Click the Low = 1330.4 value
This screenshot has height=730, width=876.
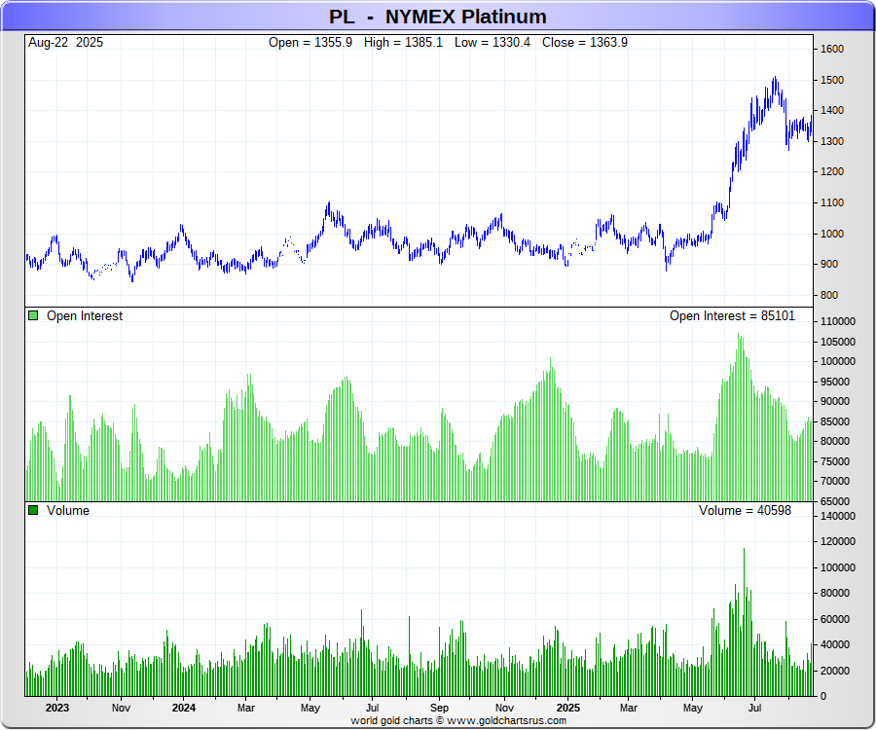[493, 43]
